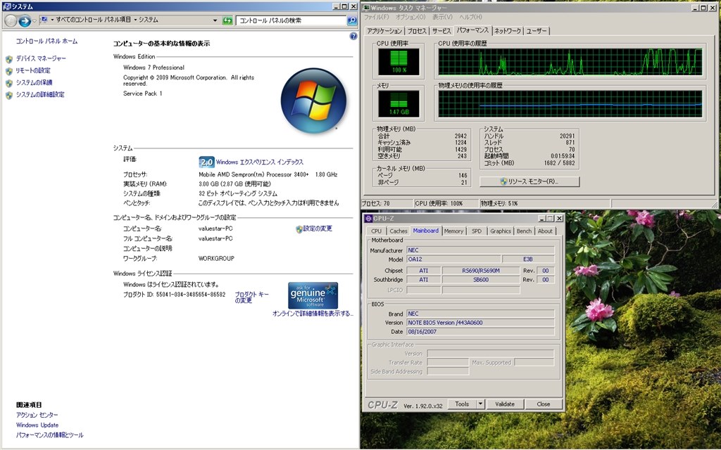Screen dimensions: 721x450
Task: Click the BIOS date 08/16/2007
Action: point(480,332)
